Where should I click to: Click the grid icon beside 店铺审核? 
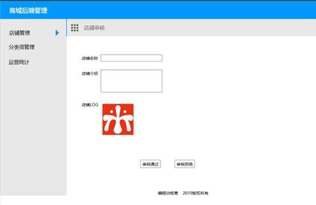tap(75, 28)
